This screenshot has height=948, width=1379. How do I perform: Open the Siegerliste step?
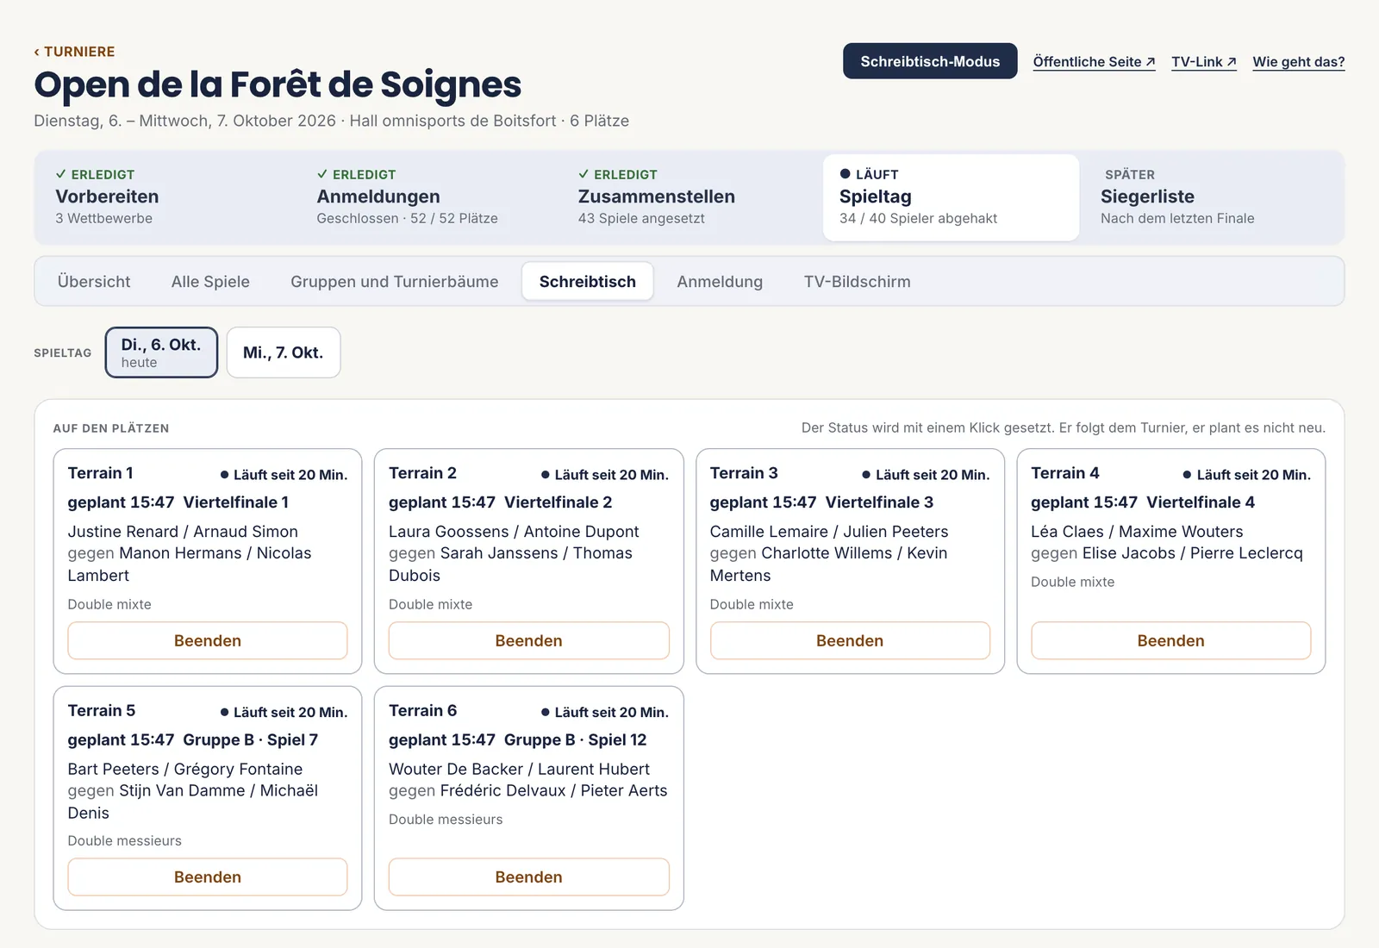[x=1213, y=196]
